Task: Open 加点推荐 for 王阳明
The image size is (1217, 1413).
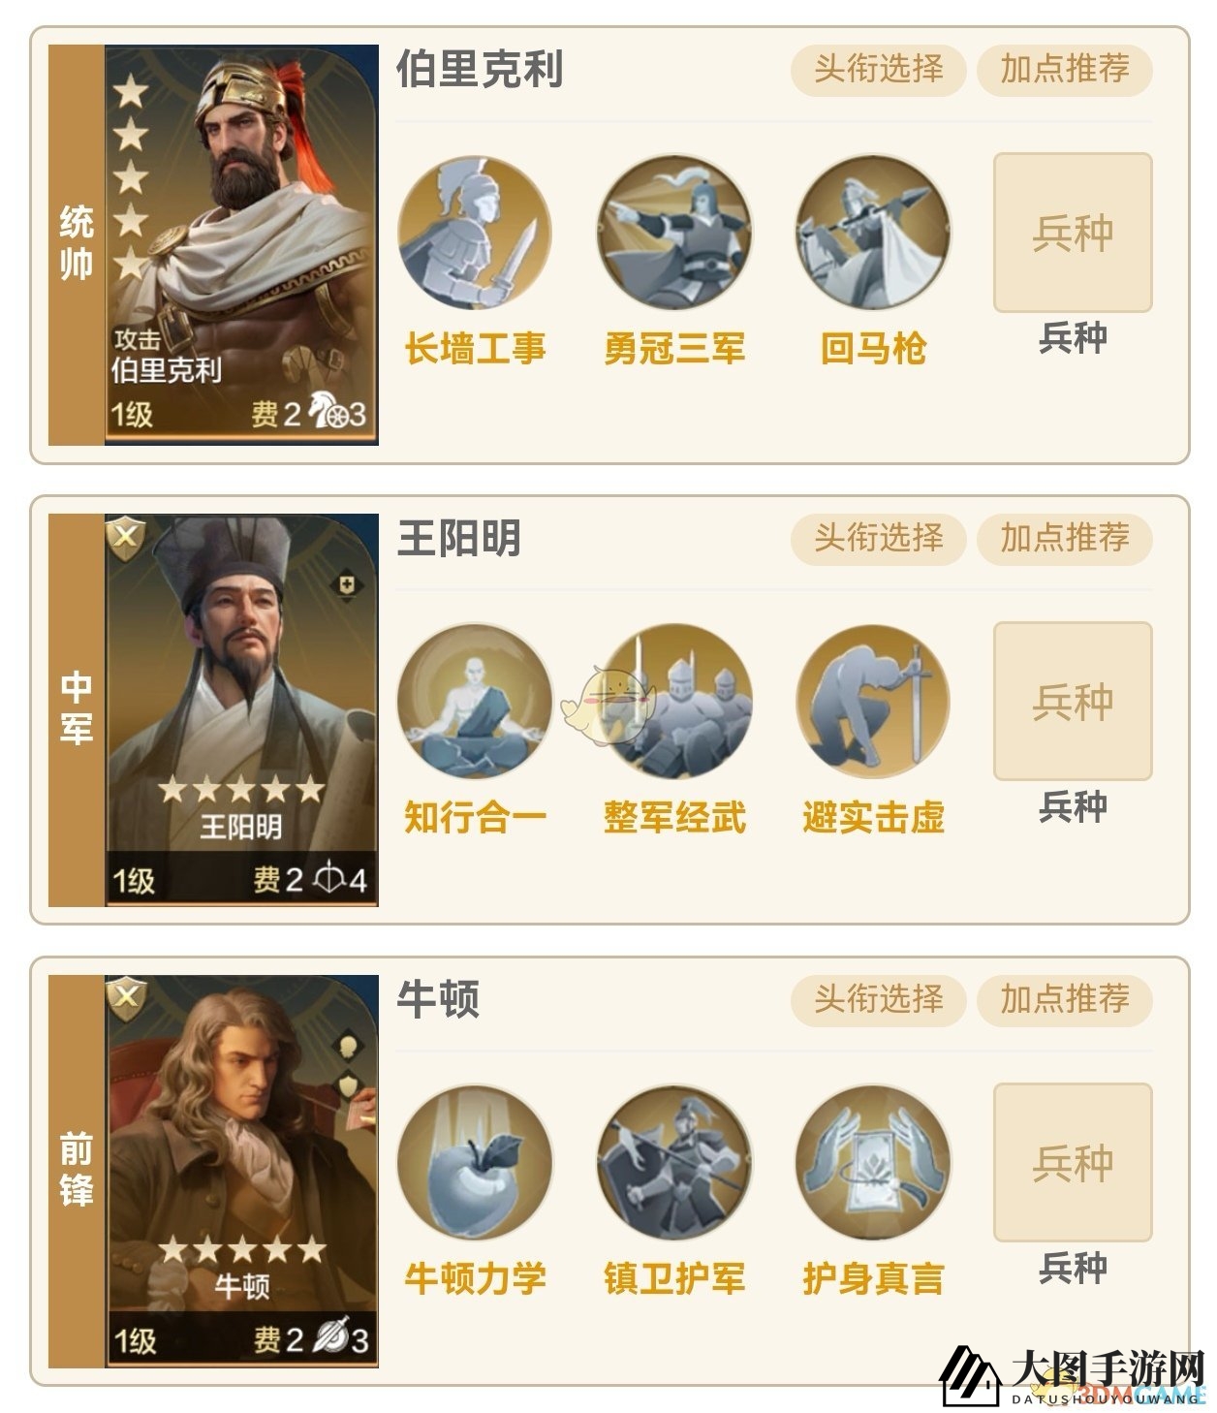Action: tap(1064, 538)
